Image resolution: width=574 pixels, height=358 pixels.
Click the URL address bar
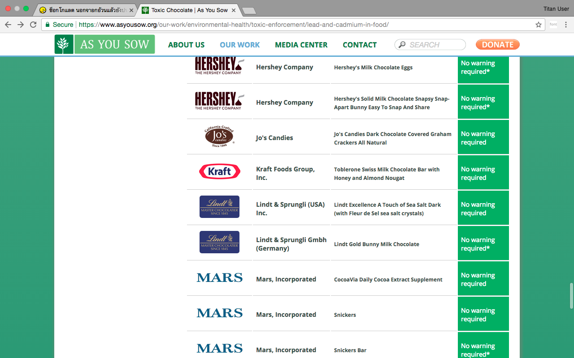pos(294,25)
